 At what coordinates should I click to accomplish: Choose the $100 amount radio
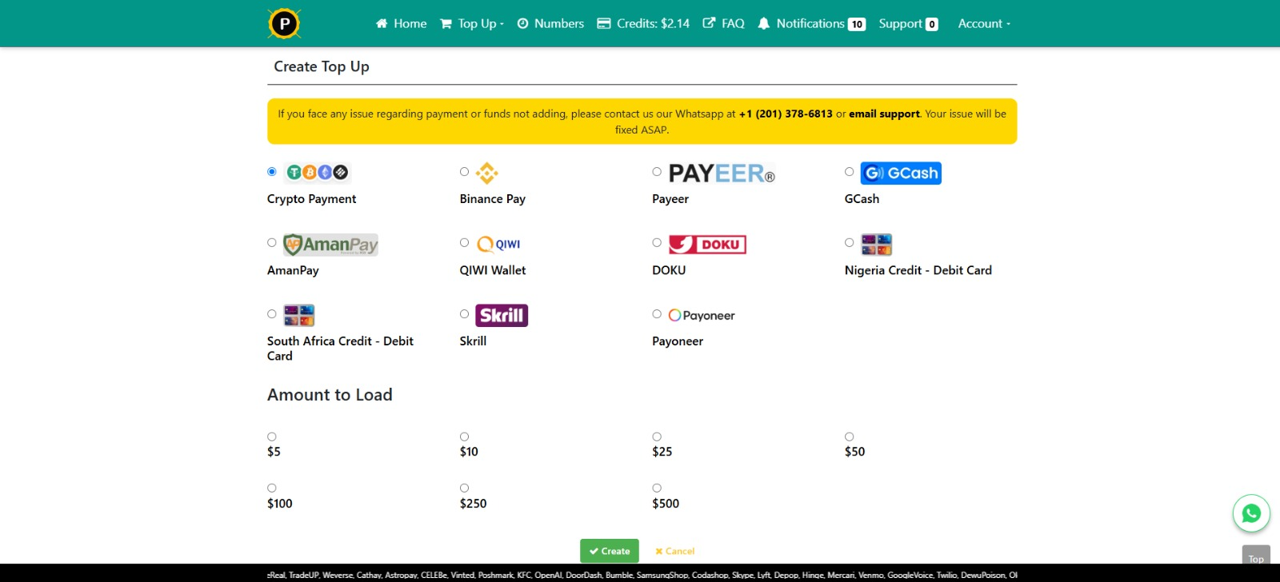click(272, 488)
